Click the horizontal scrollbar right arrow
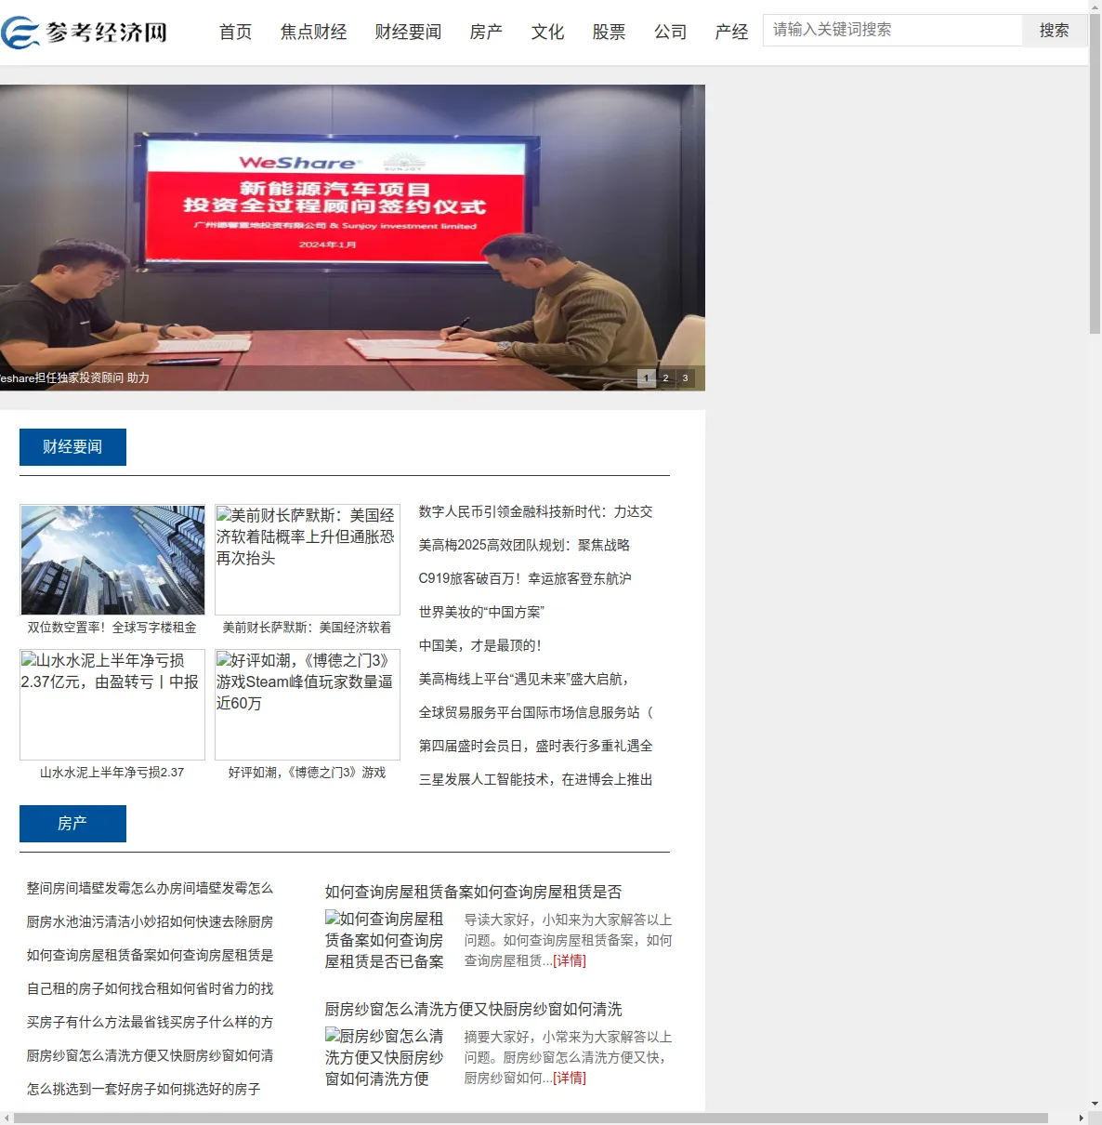1102x1125 pixels. tap(1082, 1118)
